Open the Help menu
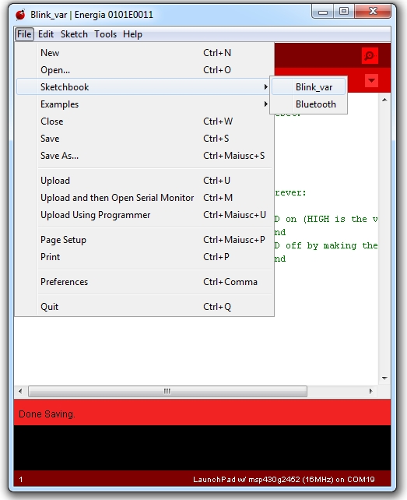Screen dimensions: 407x500 click(132, 34)
